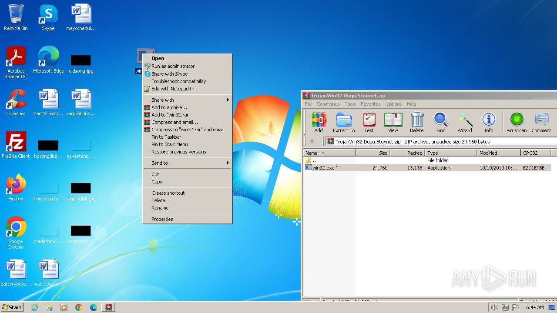Select the Firefox desktop icon
Viewport: 557px width, 313px height.
point(16,188)
